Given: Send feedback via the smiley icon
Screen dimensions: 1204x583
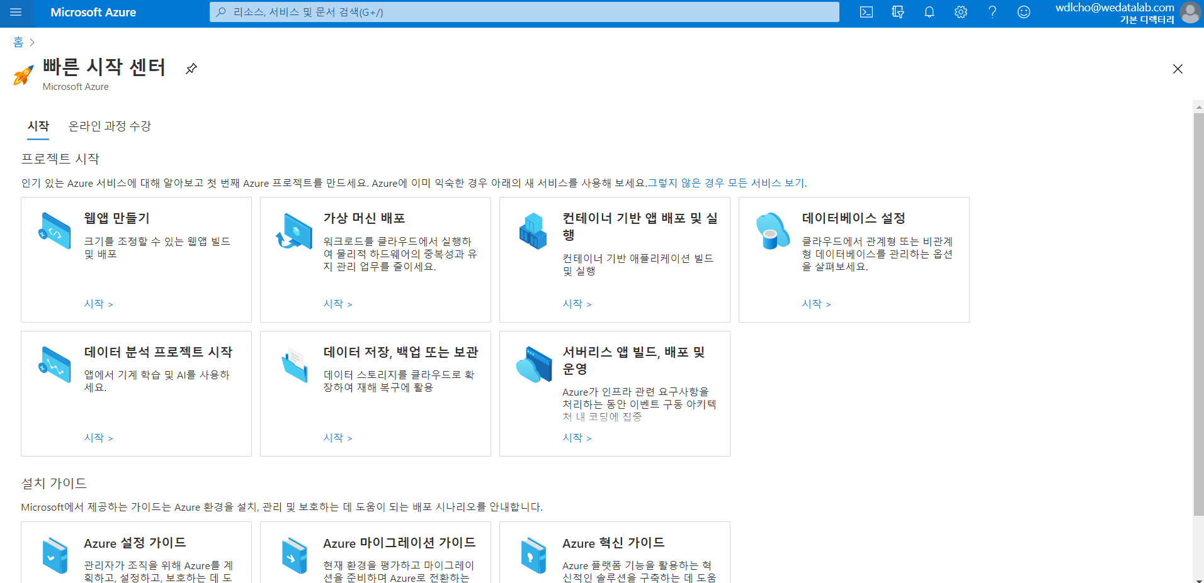Looking at the screenshot, I should point(1024,12).
